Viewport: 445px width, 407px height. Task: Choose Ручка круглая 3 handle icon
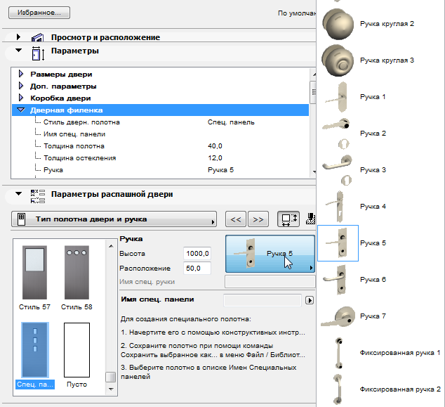point(338,60)
